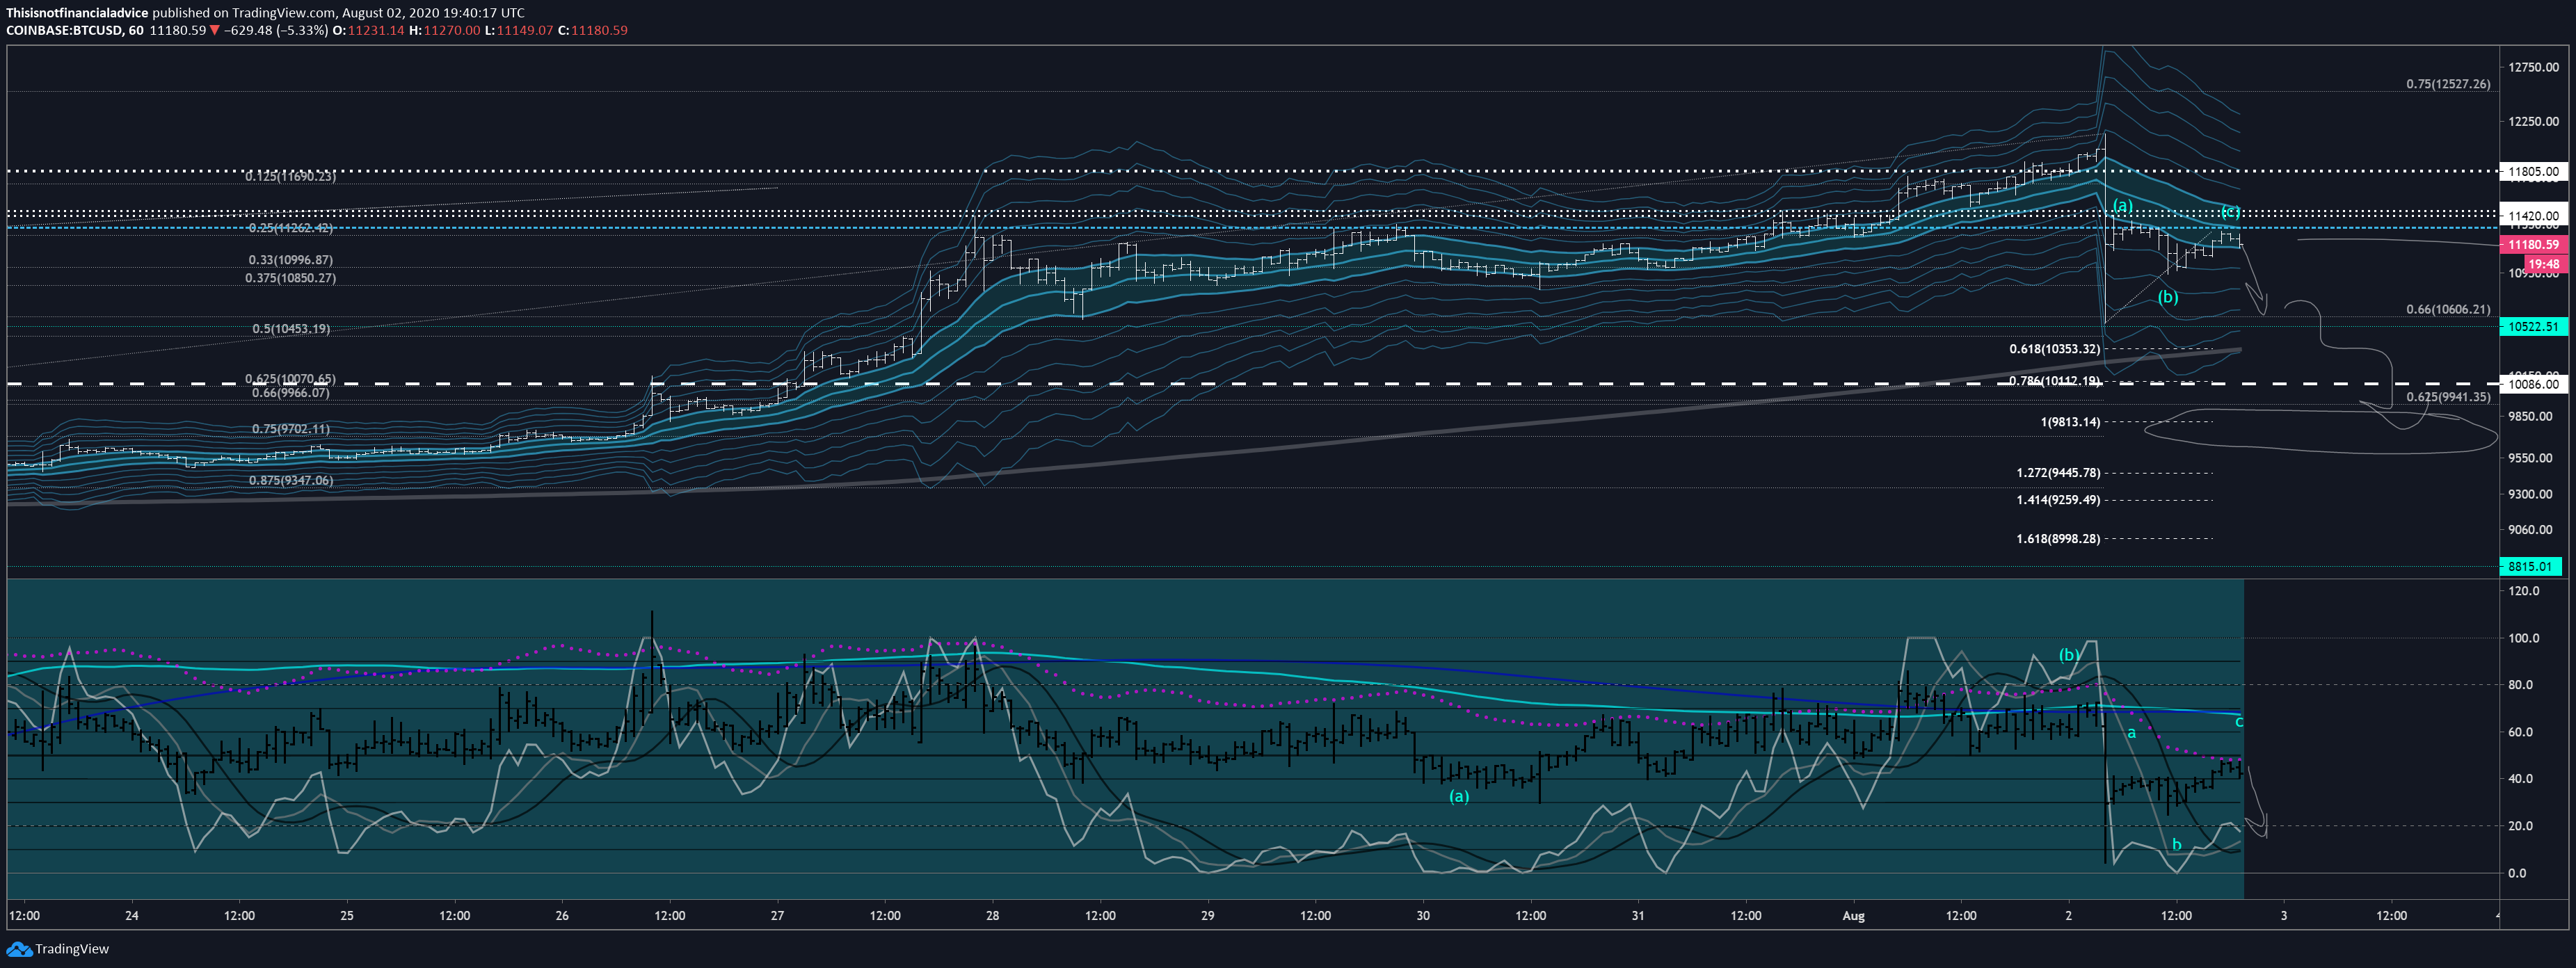The width and height of the screenshot is (2576, 968).
Task: Select the 0.33(10996.87) Fibonacci label
Action: click(290, 260)
